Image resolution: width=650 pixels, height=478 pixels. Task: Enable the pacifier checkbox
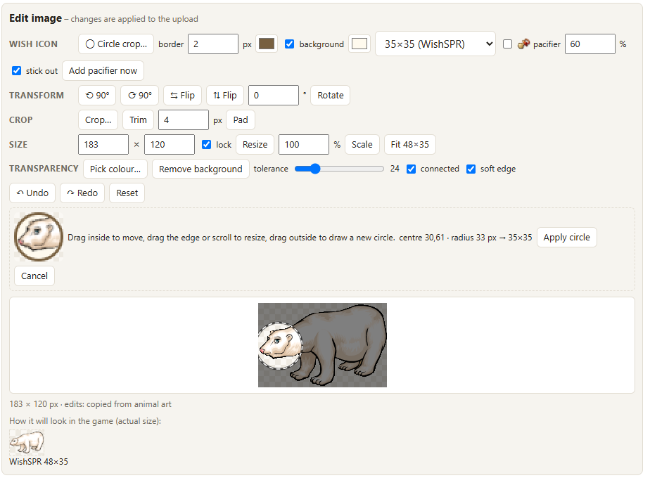507,44
